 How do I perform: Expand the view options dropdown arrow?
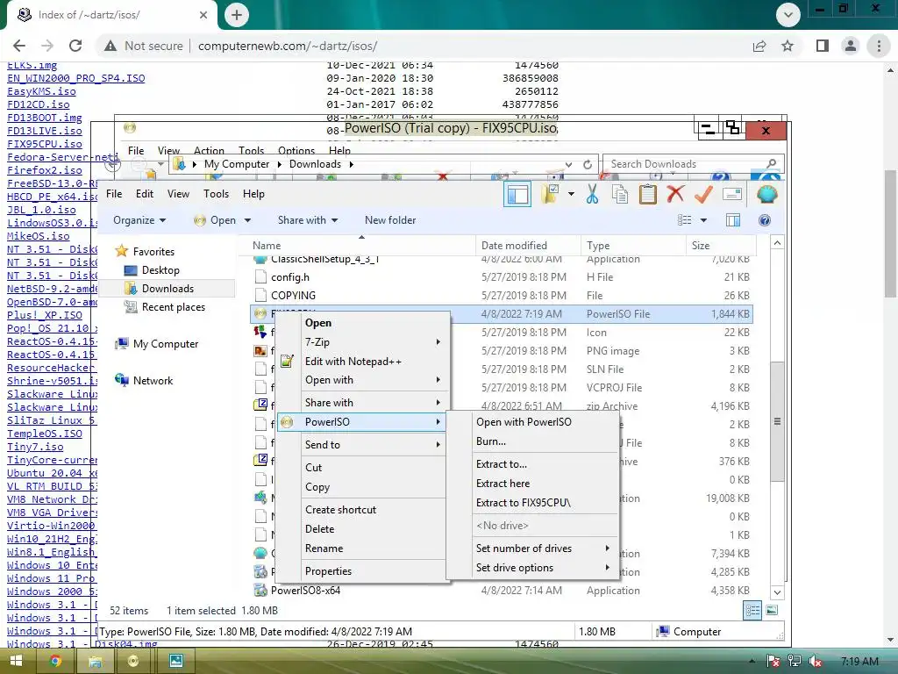(703, 220)
